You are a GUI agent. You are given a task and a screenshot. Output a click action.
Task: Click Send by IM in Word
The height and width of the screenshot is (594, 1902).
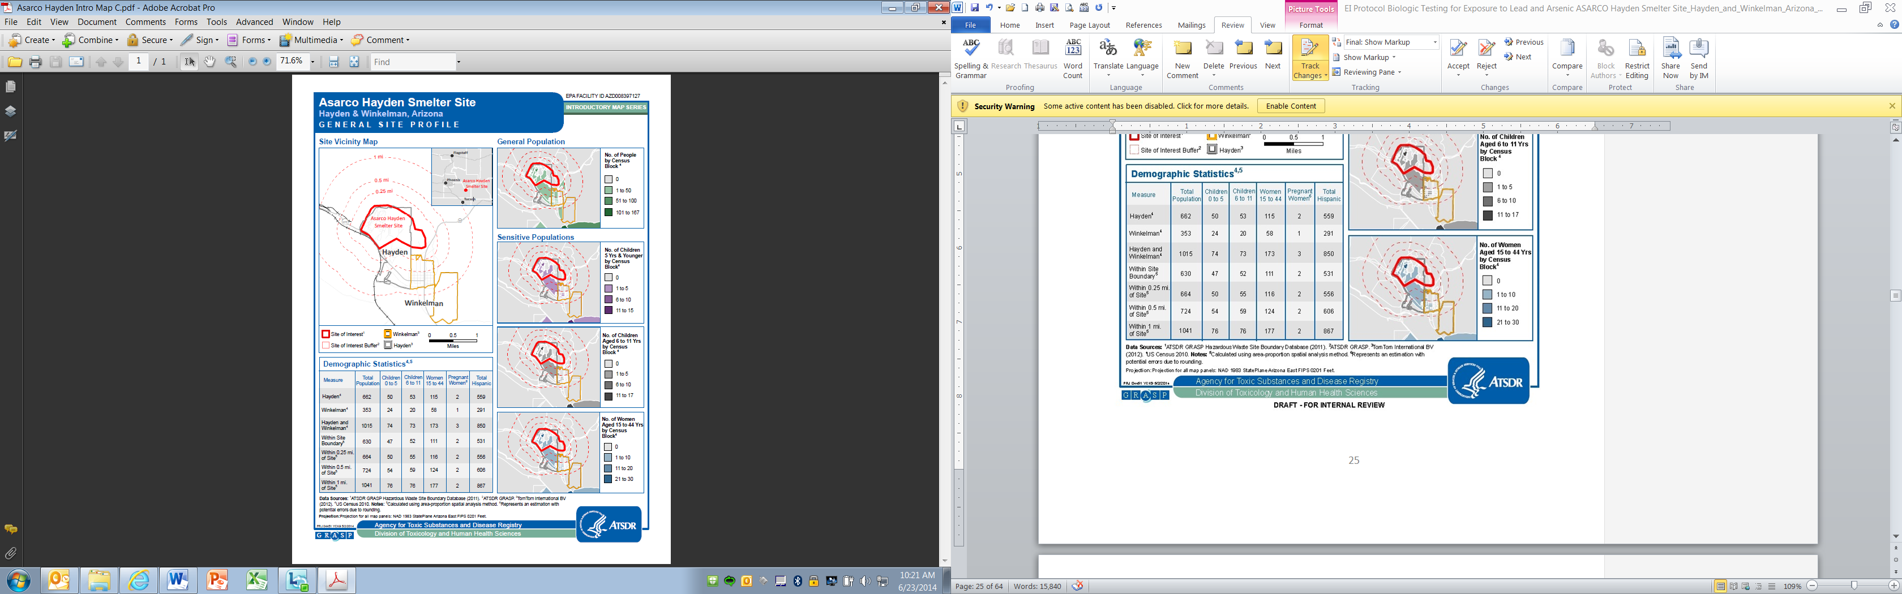1699,58
